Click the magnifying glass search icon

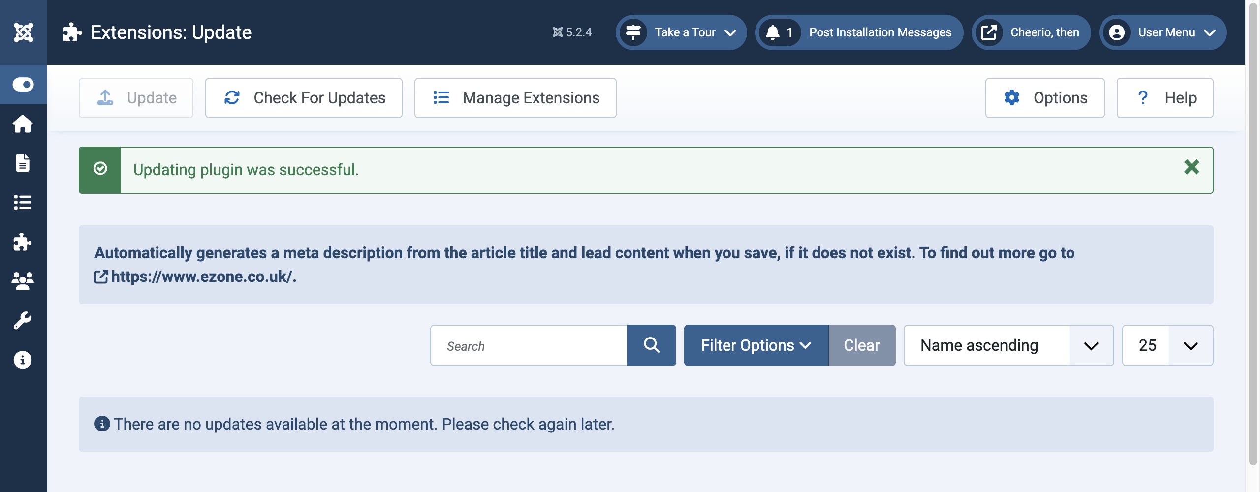(x=652, y=345)
